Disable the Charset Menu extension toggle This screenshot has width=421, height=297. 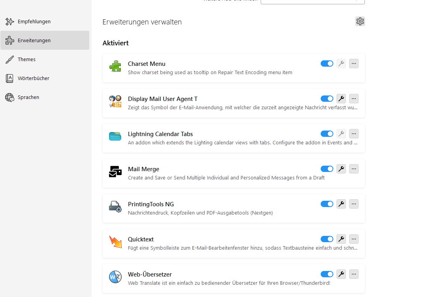(x=327, y=64)
